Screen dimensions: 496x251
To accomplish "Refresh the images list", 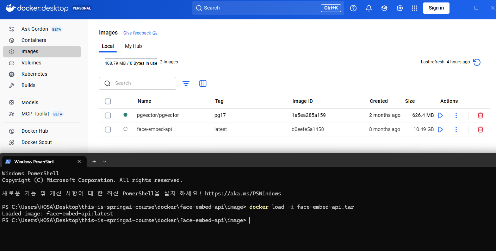I will point(477,62).
